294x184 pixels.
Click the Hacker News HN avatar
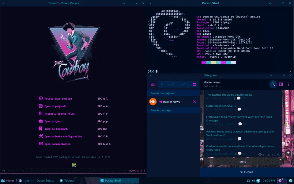(x=153, y=102)
